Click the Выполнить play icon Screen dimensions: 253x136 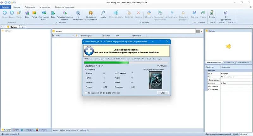tap(172, 13)
